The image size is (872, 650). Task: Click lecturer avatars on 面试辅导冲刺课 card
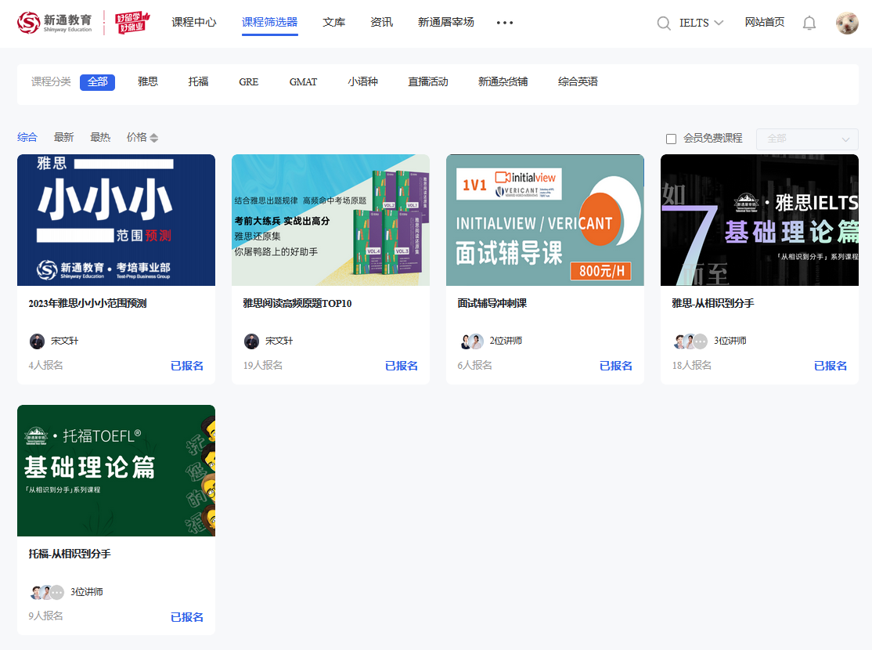472,341
